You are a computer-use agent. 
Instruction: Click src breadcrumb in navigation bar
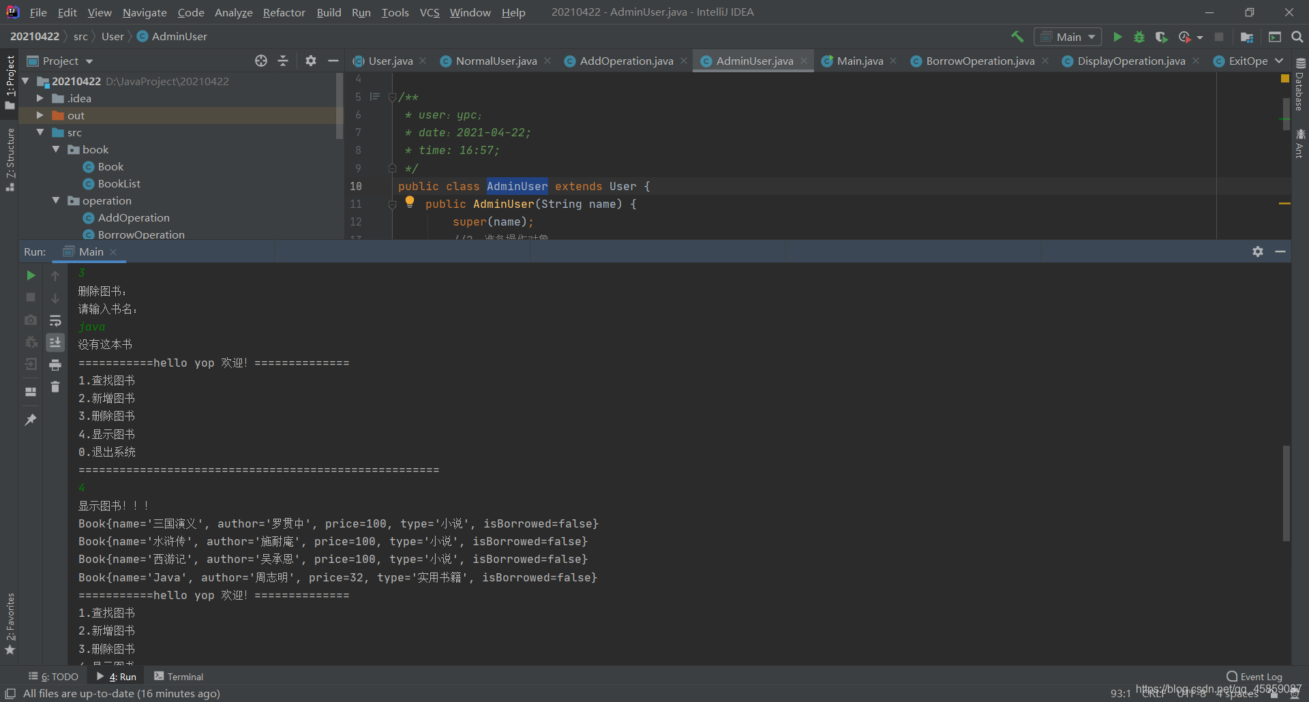point(80,36)
